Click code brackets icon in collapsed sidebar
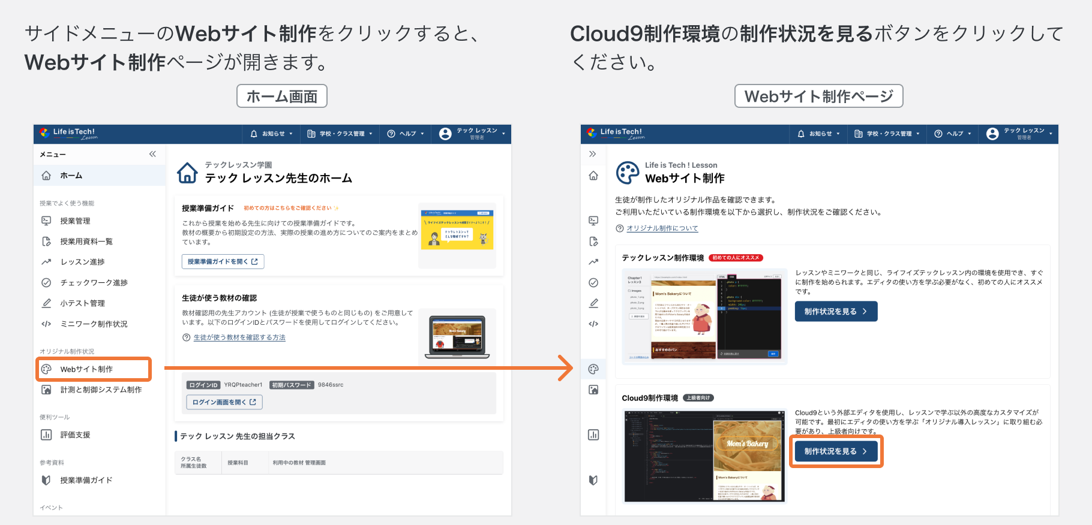Image resolution: width=1092 pixels, height=525 pixels. pyautogui.click(x=593, y=324)
